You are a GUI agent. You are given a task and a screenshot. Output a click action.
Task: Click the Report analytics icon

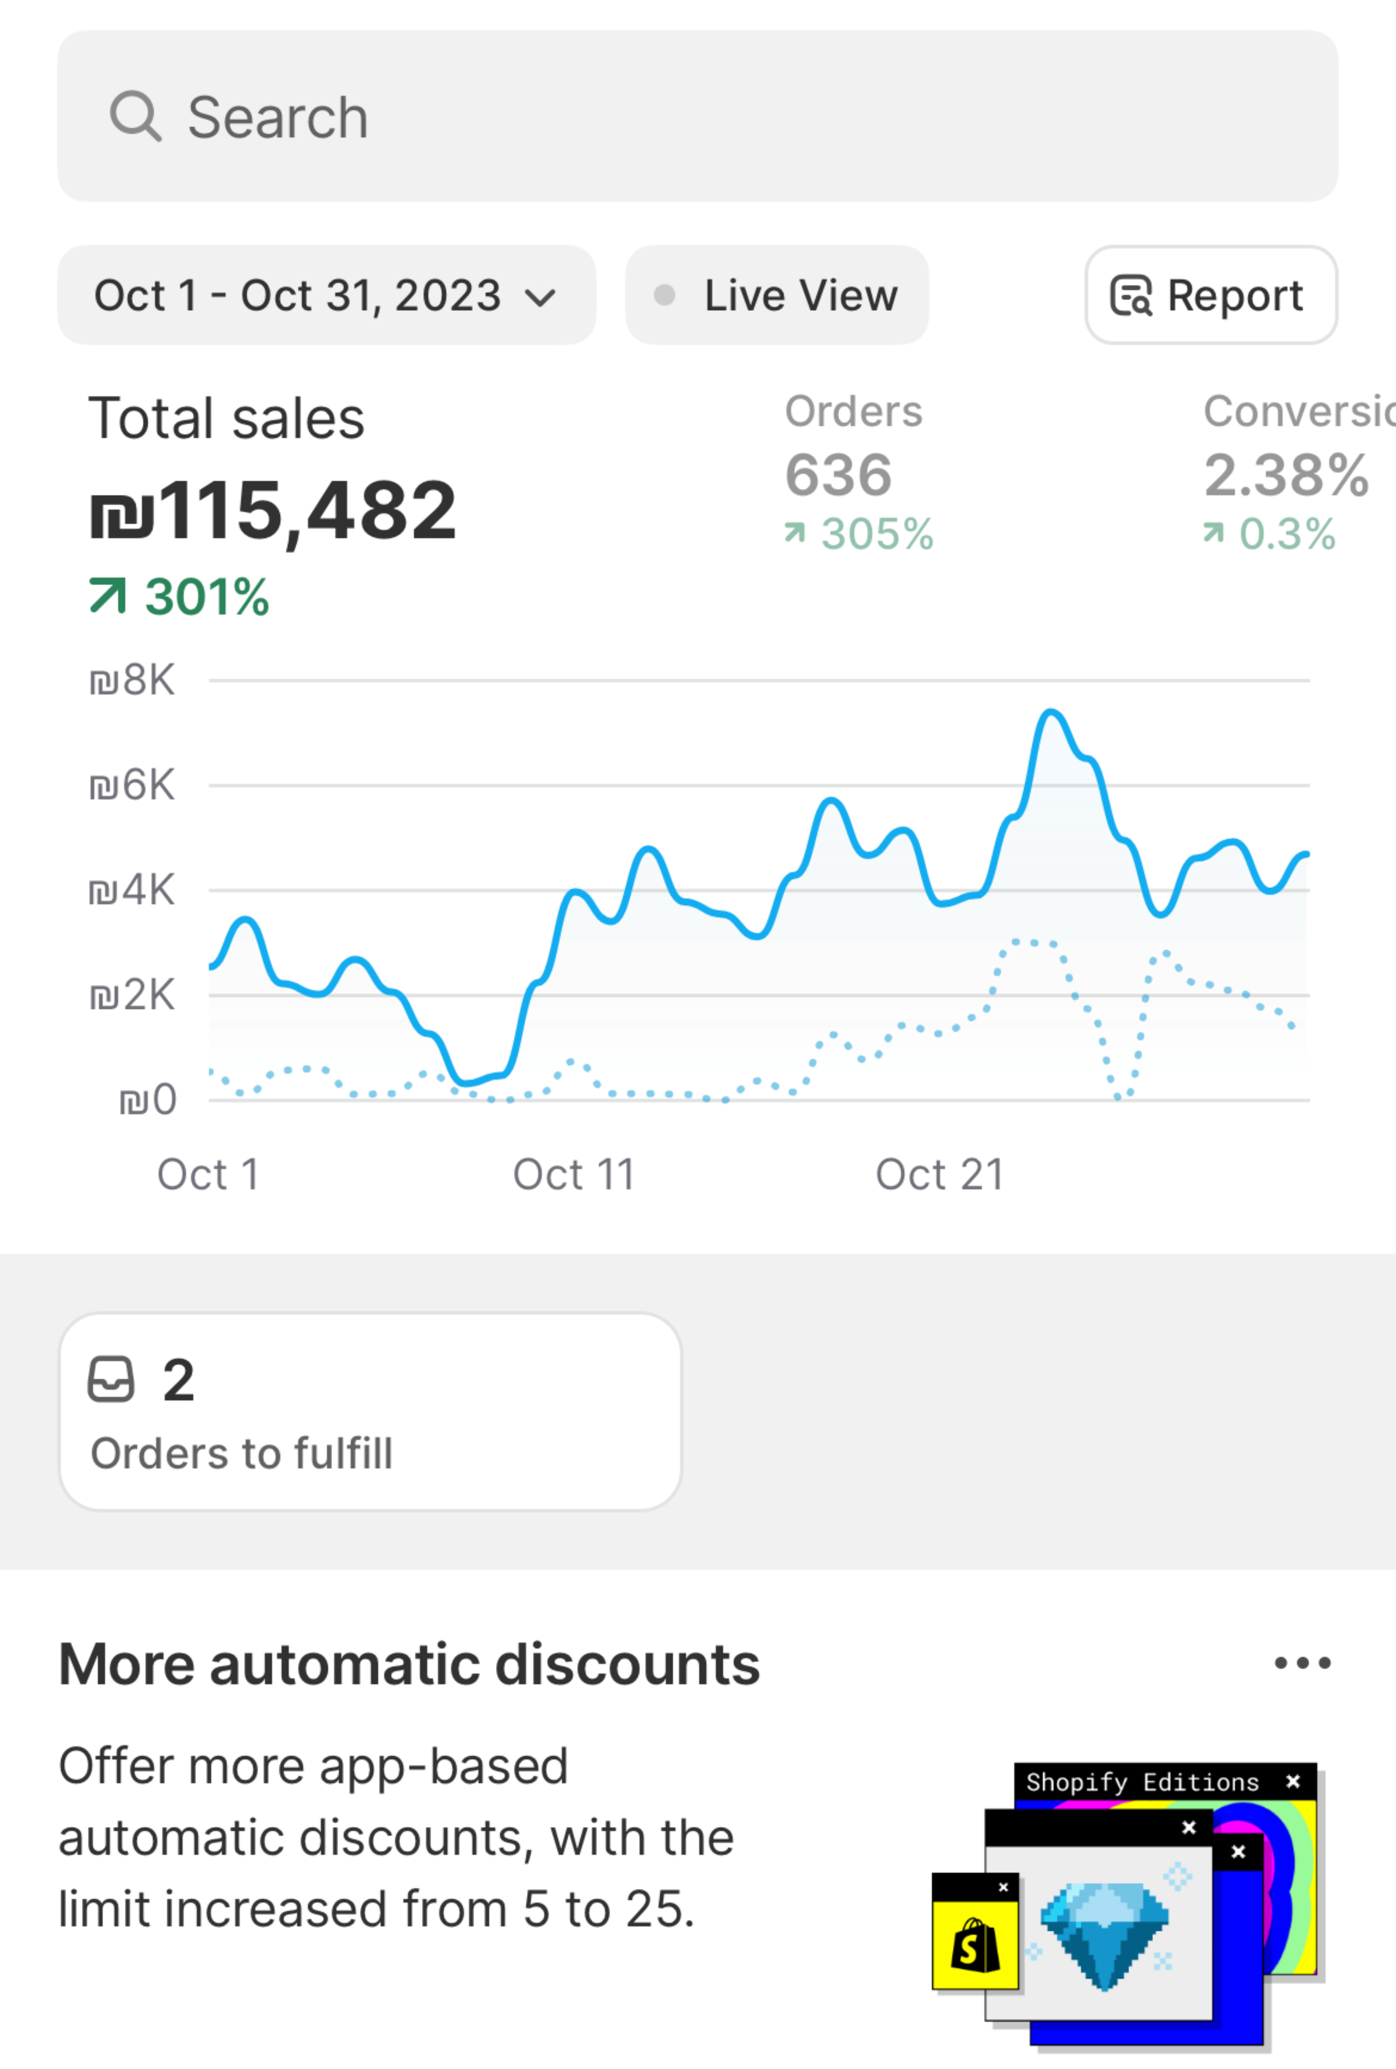1131,296
